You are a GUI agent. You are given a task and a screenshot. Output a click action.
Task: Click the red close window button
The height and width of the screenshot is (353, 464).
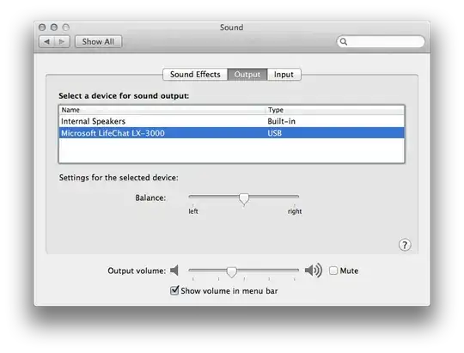pyautogui.click(x=42, y=27)
